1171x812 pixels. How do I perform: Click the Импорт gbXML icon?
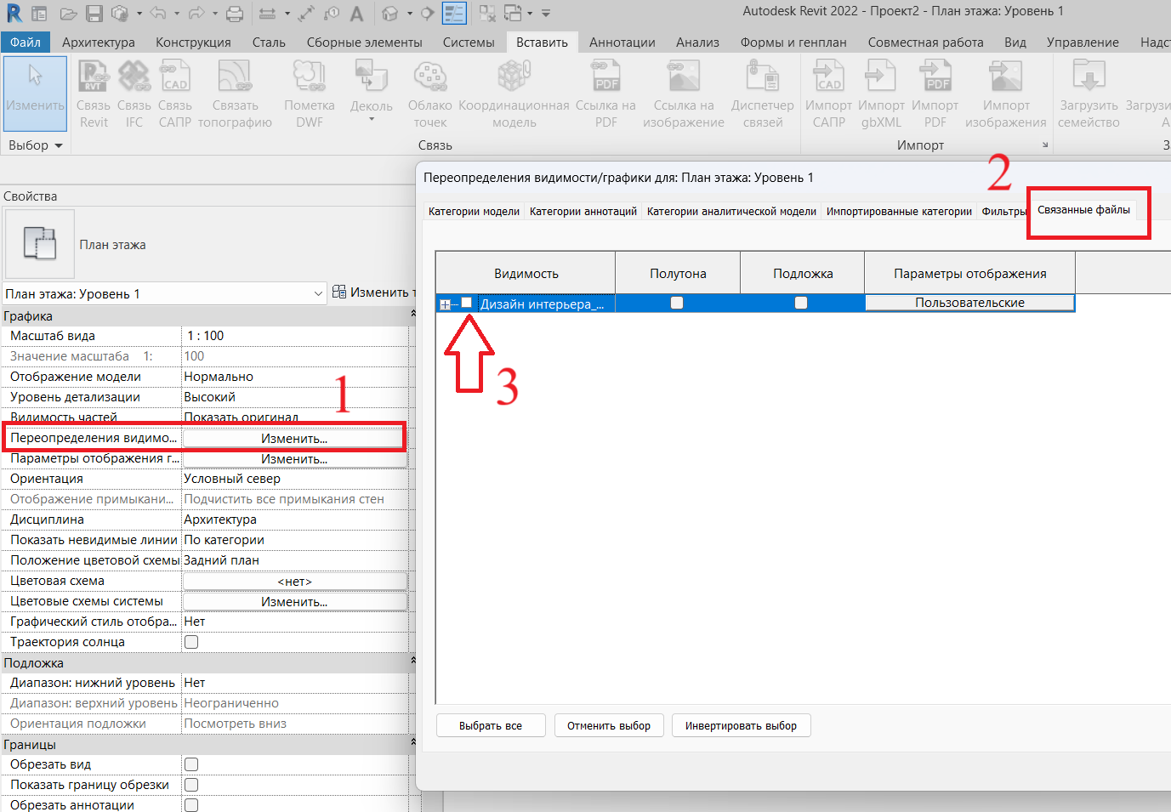tap(881, 77)
